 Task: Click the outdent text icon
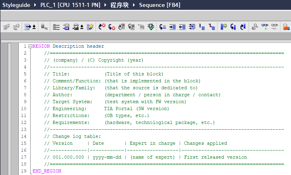click(x=182, y=27)
